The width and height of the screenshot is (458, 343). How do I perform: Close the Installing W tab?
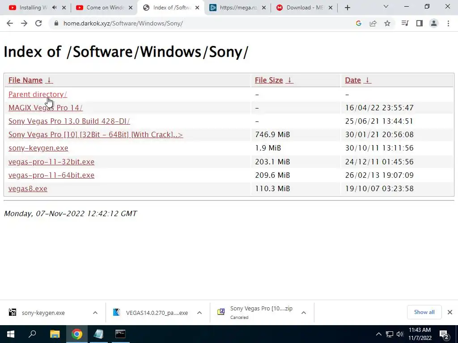(64, 8)
